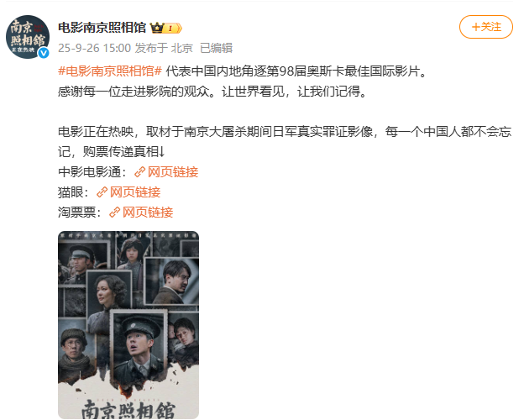Viewport: 524px width, 420px height.
Task: Follow the account with +关注 button
Action: (x=486, y=27)
